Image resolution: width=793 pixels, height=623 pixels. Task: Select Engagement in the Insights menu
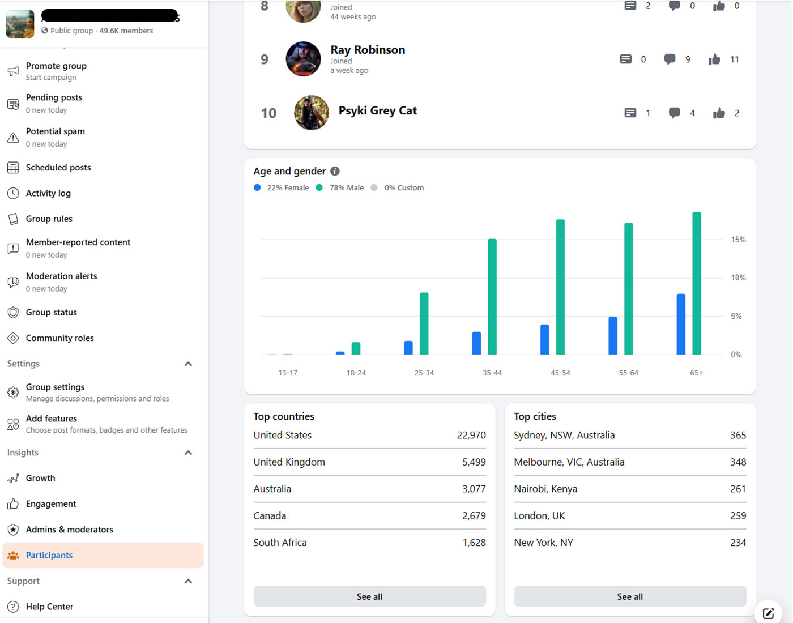[x=51, y=504]
